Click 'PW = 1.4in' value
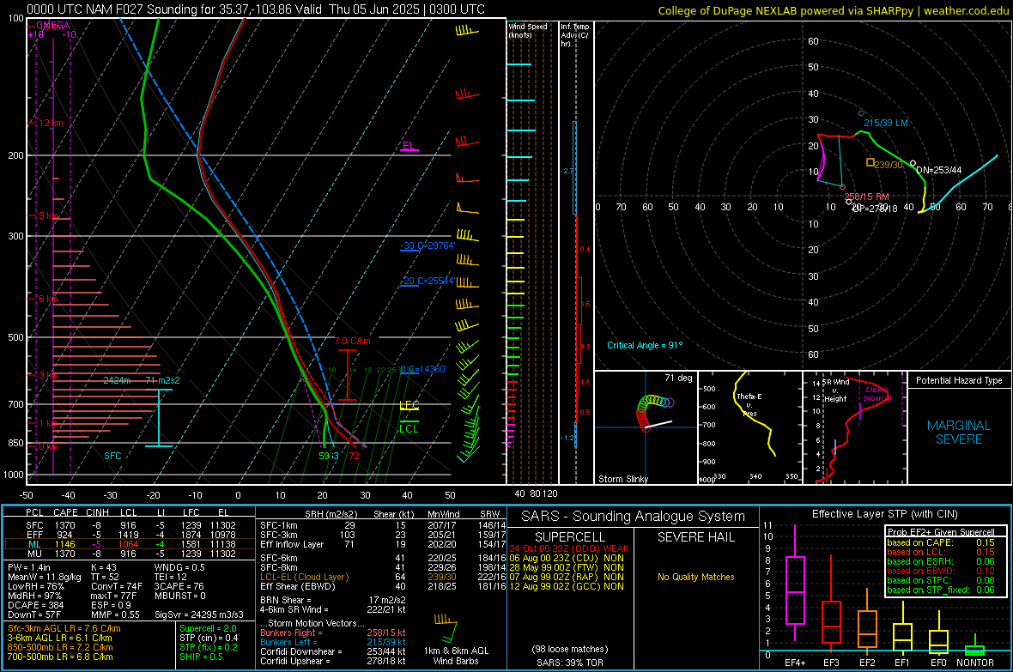The height and width of the screenshot is (672, 1013). (x=29, y=567)
